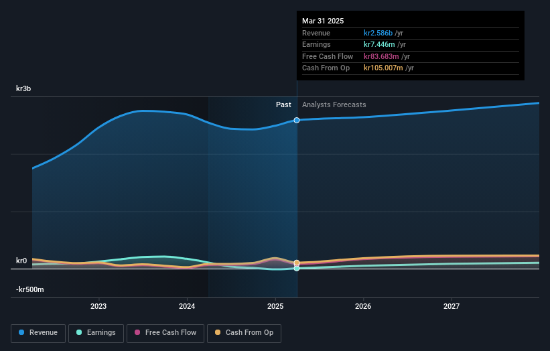The width and height of the screenshot is (550, 351).
Task: Click the blue Revenue legend dot
Action: tap(21, 332)
